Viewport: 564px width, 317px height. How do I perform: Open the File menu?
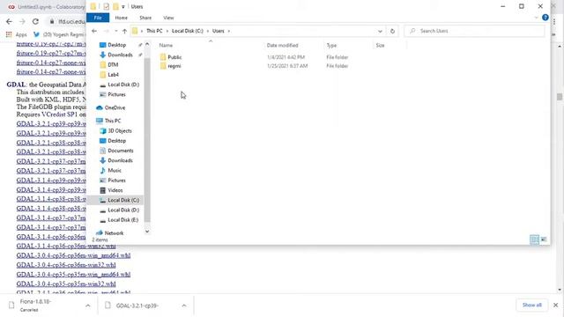tap(98, 18)
